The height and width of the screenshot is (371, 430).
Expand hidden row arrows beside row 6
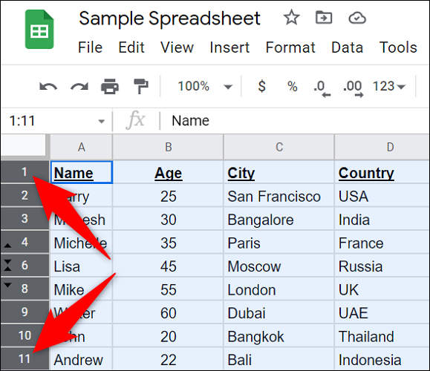[7, 265]
